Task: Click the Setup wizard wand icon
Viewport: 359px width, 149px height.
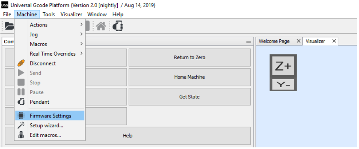Action: coord(21,125)
